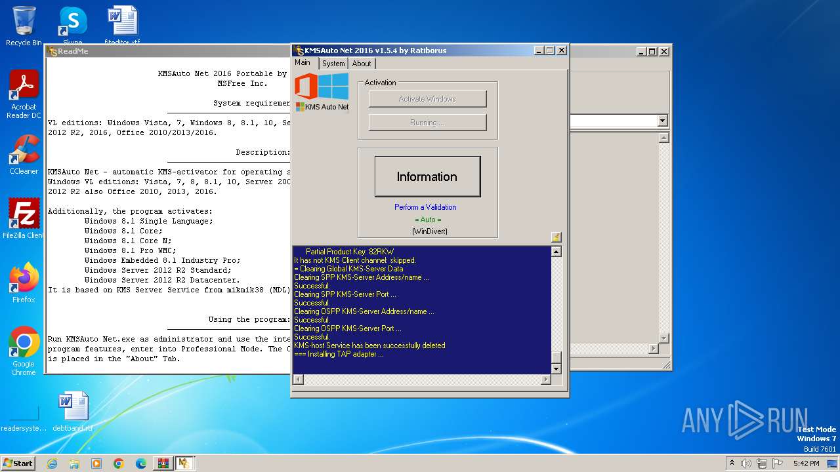Click 'Windows 8.1 Single Language;' in ReadMe
The height and width of the screenshot is (472, 840).
pos(149,221)
